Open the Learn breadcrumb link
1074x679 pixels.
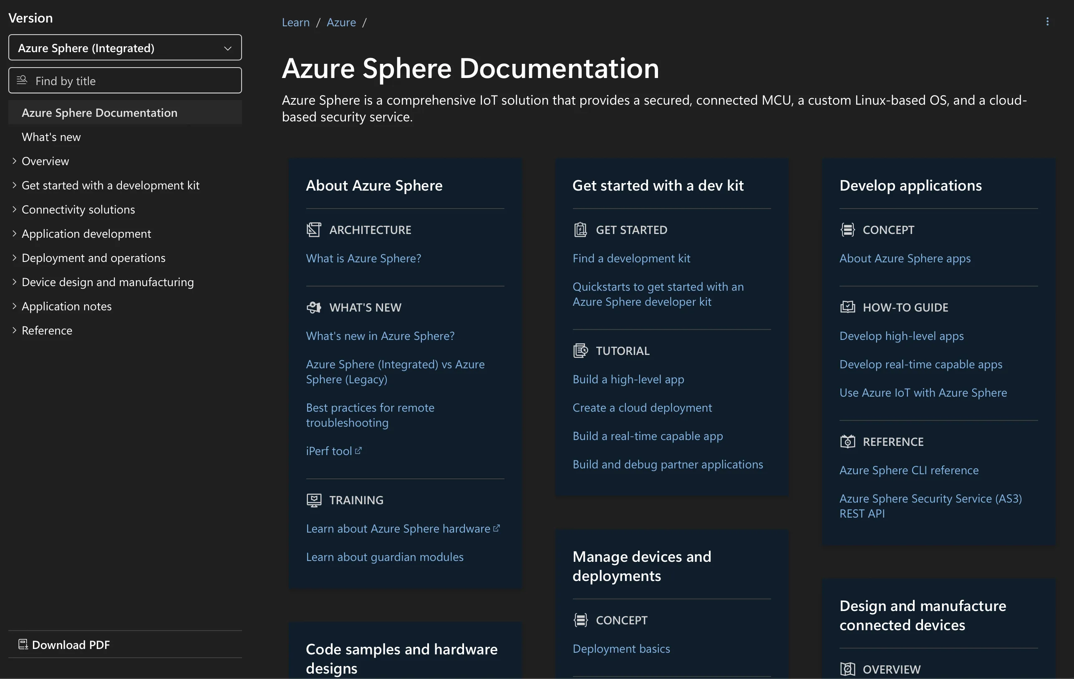(295, 22)
